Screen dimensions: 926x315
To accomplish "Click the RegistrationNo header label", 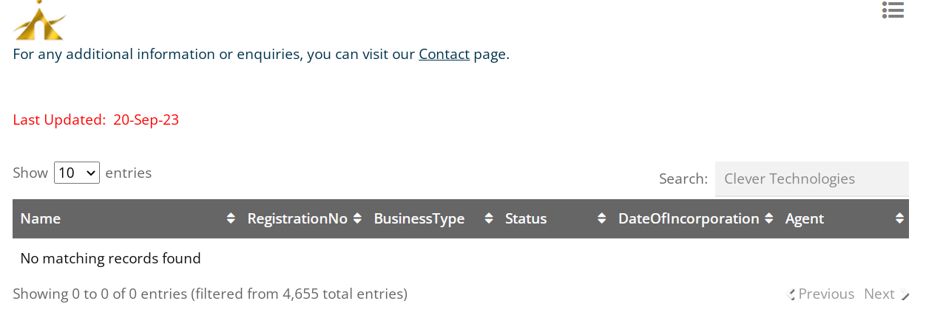I will (x=297, y=219).
